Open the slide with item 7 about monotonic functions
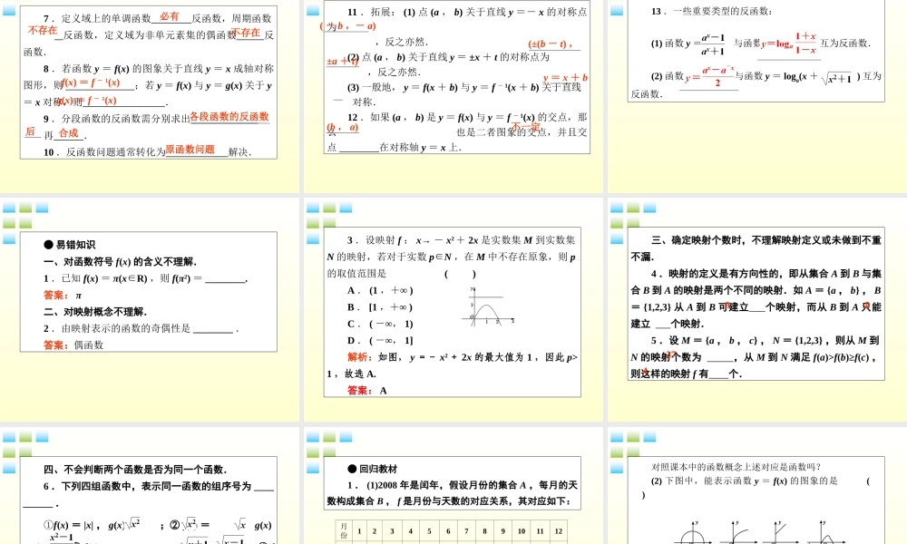The width and height of the screenshot is (907, 544). 150,95
